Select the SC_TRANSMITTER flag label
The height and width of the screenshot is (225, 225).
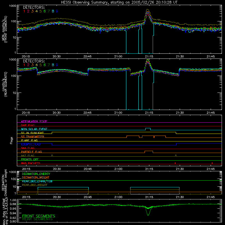point(33,137)
